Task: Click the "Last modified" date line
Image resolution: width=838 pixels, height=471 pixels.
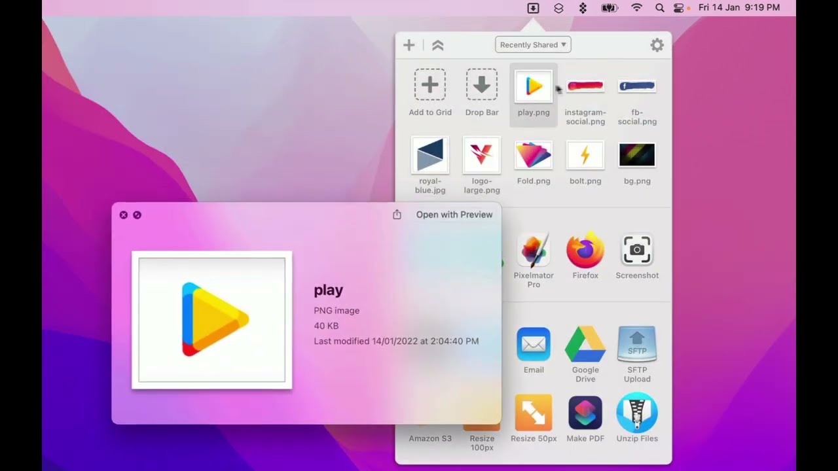Action: click(396, 341)
